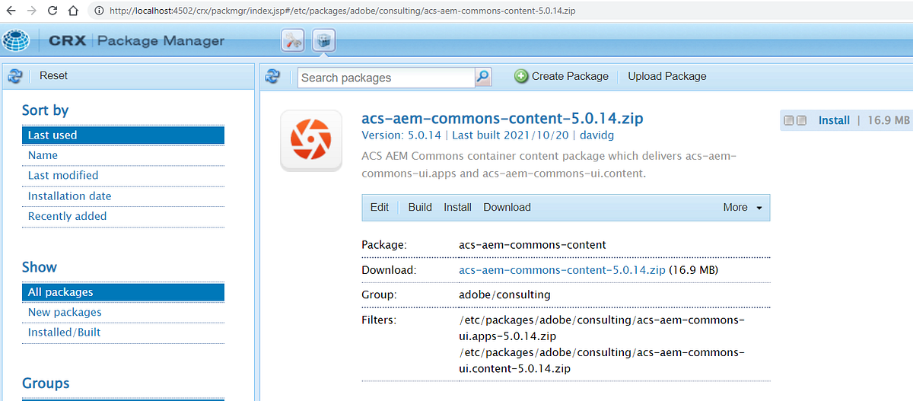The height and width of the screenshot is (401, 913).
Task: Click the green plus Create Package icon
Action: coord(521,76)
